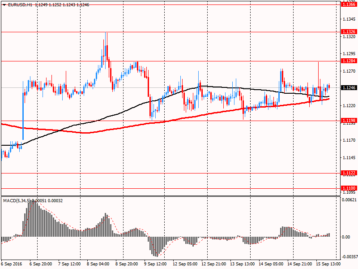This screenshot has width=358, height=269.
Task: Click the current price label 1.1246
Action: click(x=349, y=87)
